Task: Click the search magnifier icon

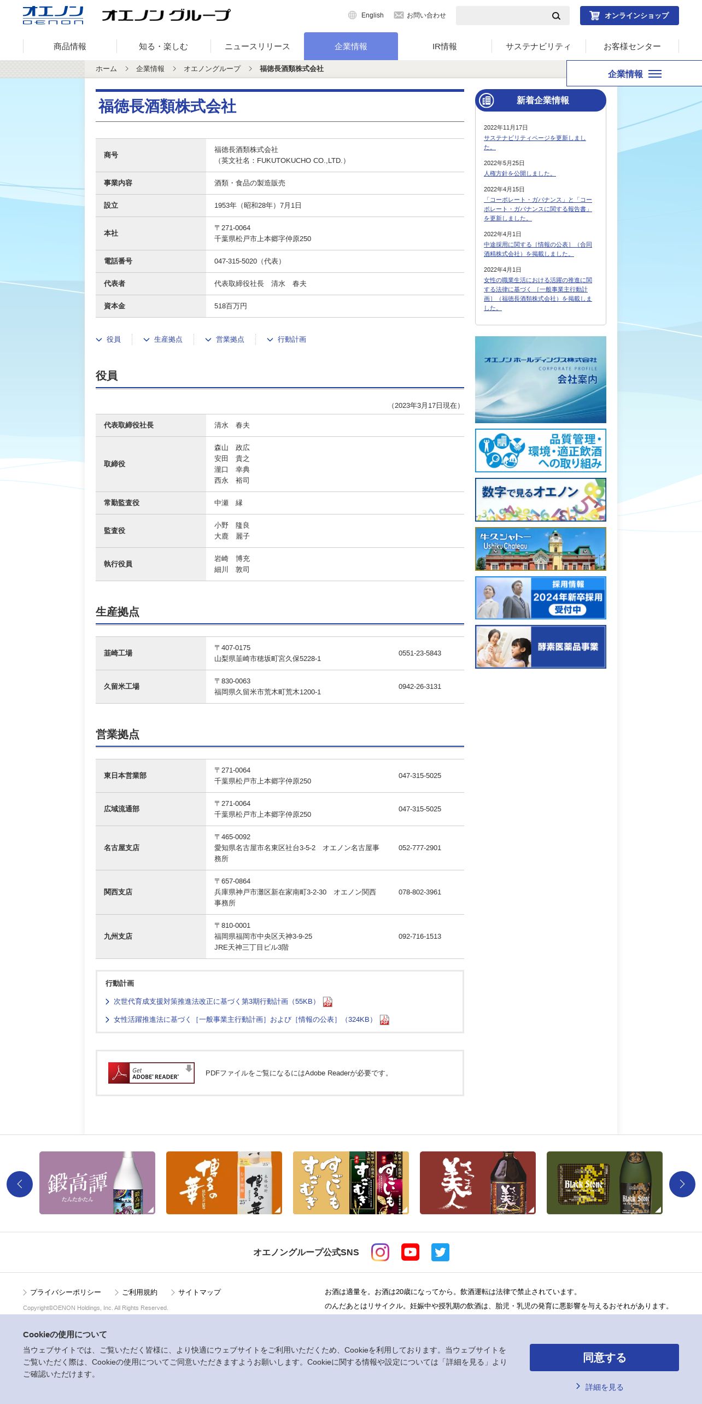Action: 556,16
